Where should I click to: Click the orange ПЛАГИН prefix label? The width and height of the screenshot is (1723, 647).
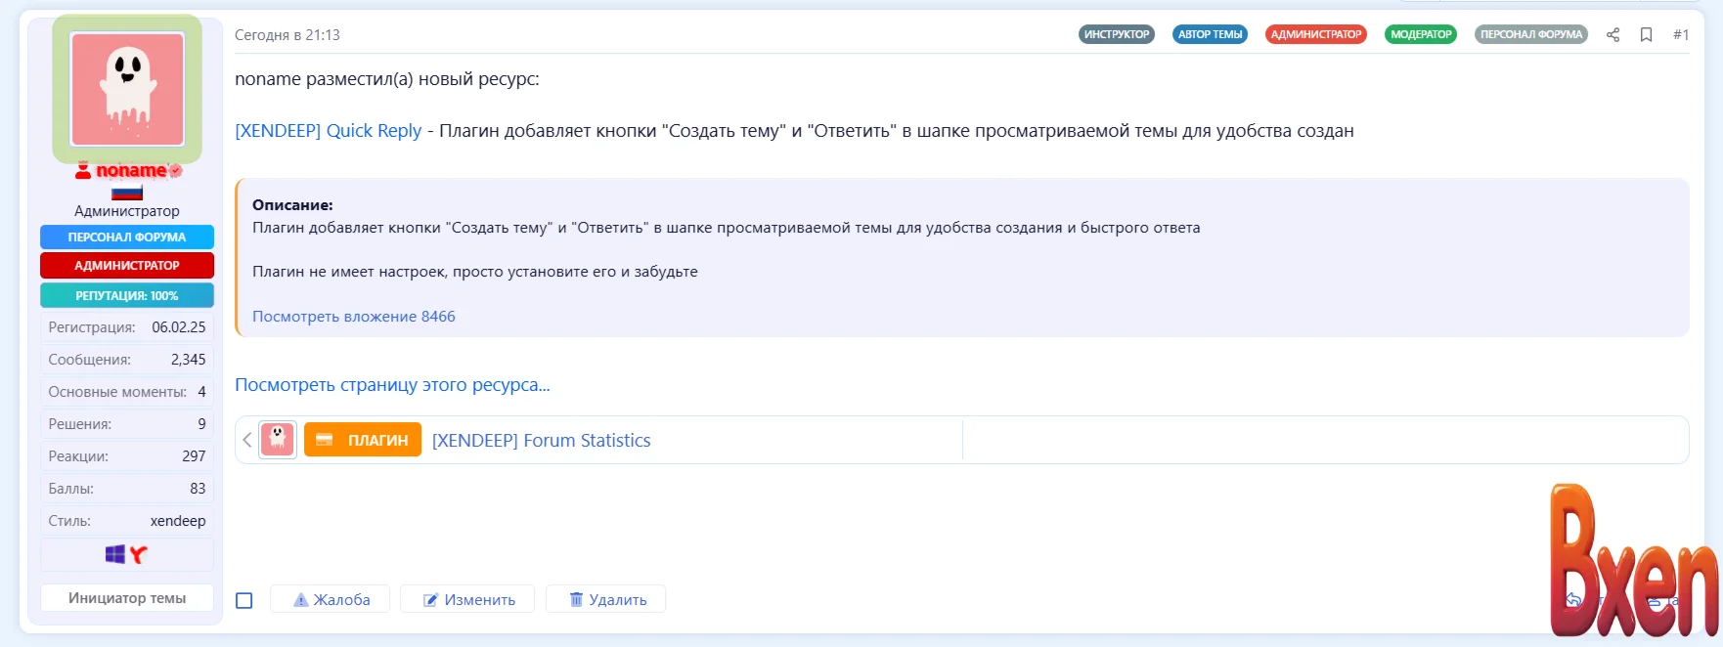[x=363, y=440]
